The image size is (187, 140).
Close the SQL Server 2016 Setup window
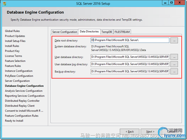coord(180,3)
